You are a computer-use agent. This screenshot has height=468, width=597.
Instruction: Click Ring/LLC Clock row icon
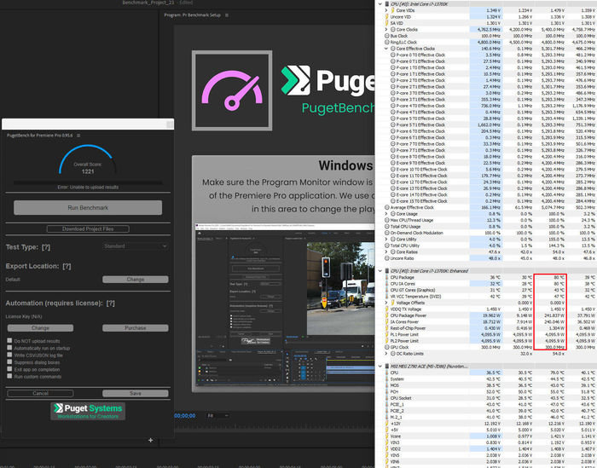387,43
